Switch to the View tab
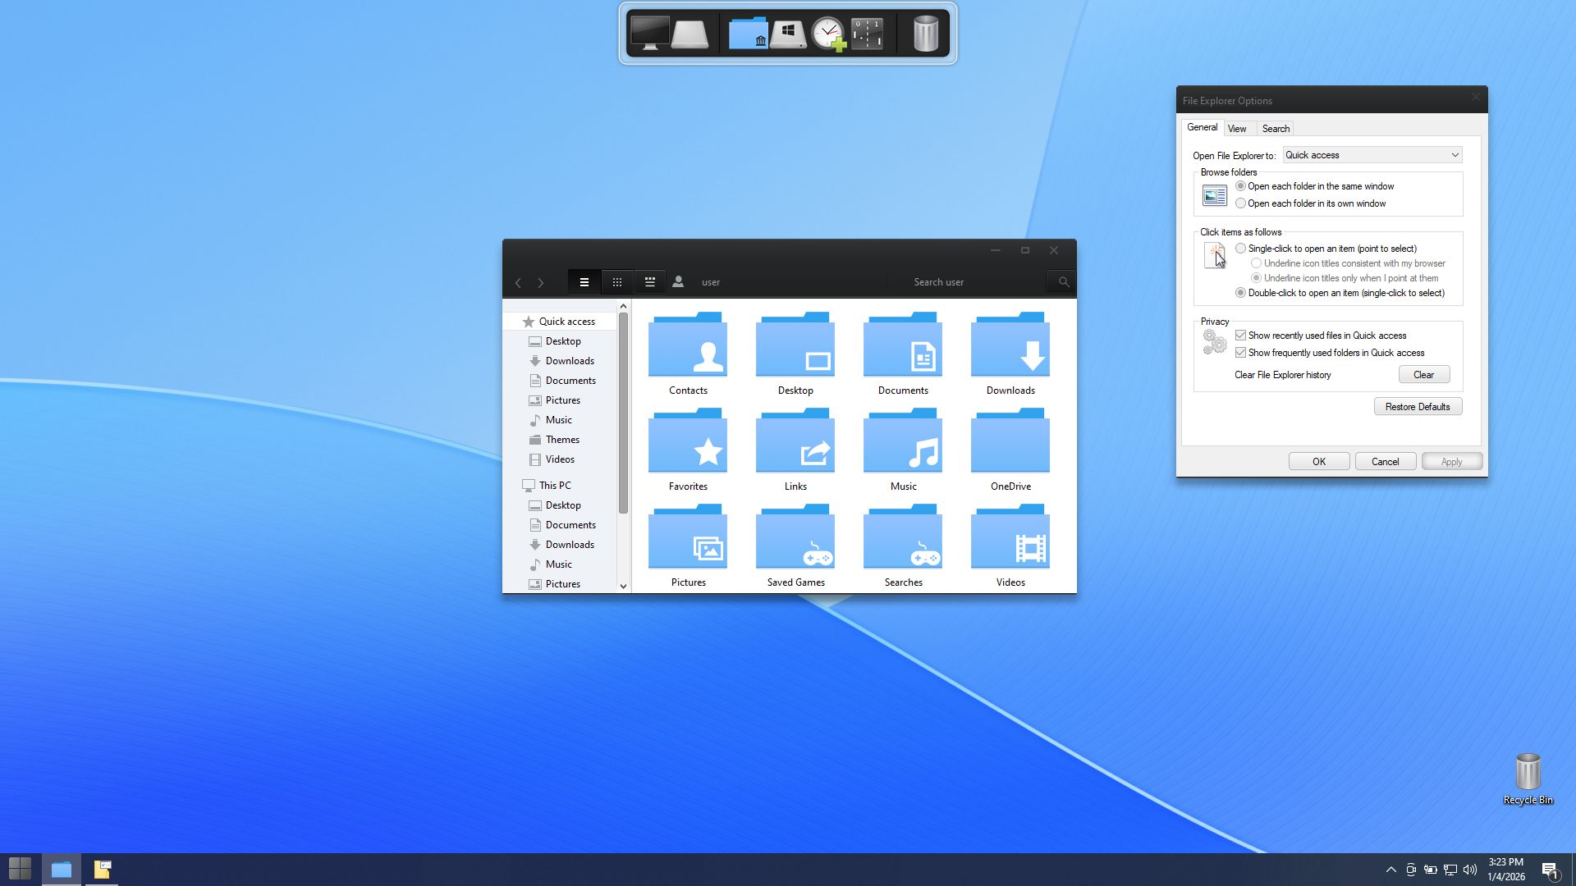 [x=1237, y=129]
